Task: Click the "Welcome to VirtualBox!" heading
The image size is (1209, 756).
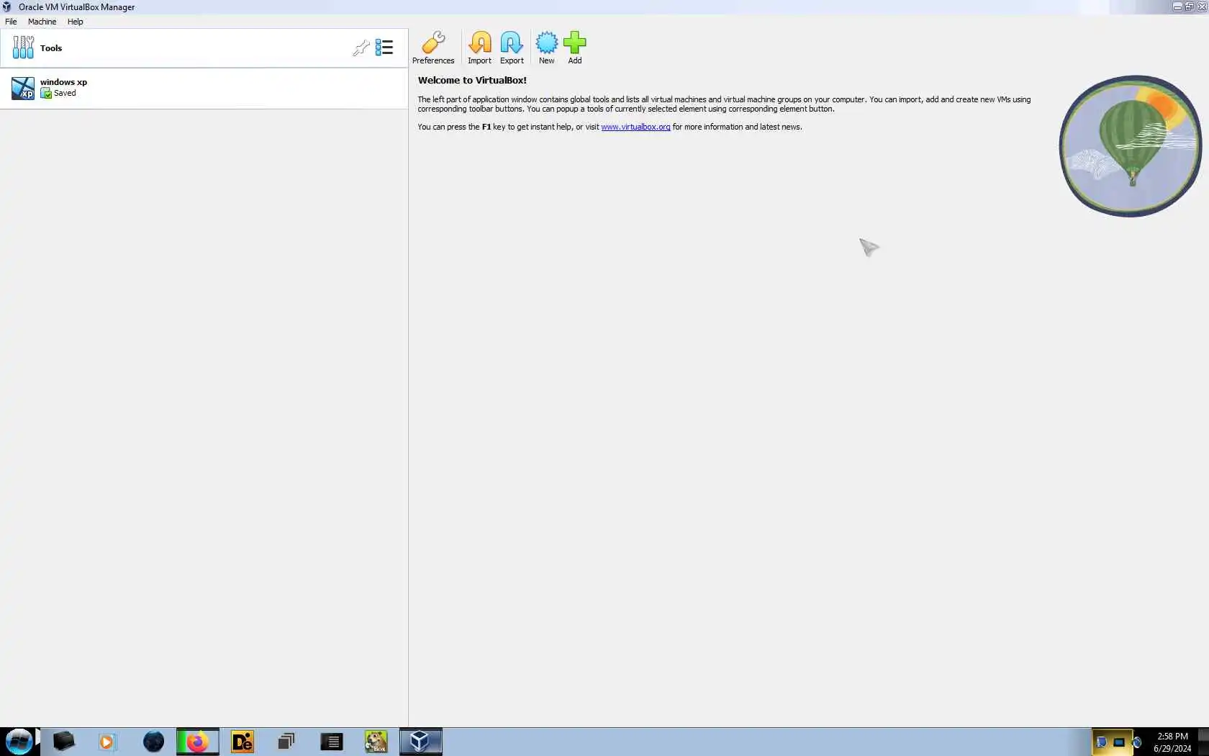Action: point(472,80)
